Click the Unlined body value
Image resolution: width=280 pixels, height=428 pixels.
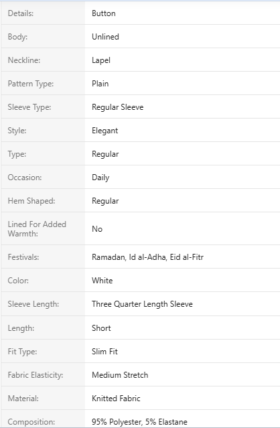105,37
